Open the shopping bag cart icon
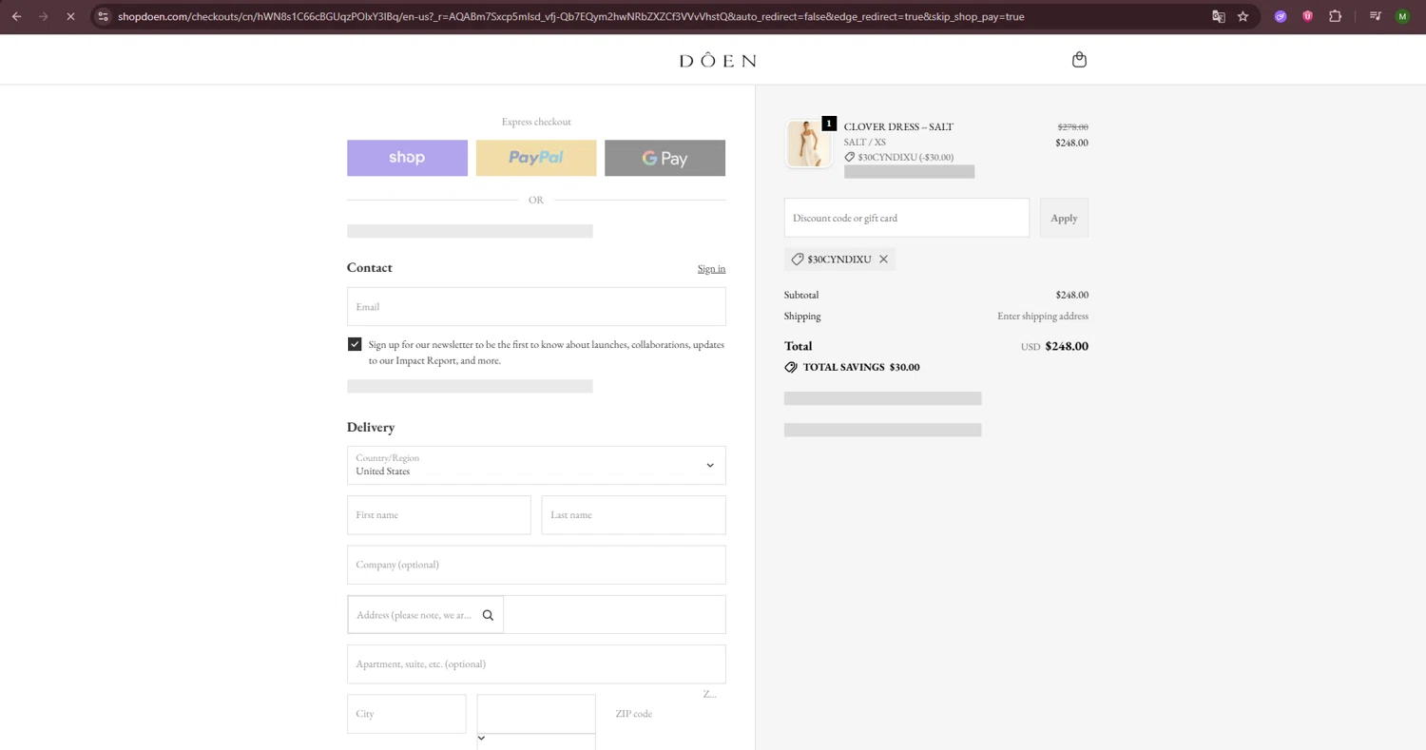 (x=1079, y=60)
